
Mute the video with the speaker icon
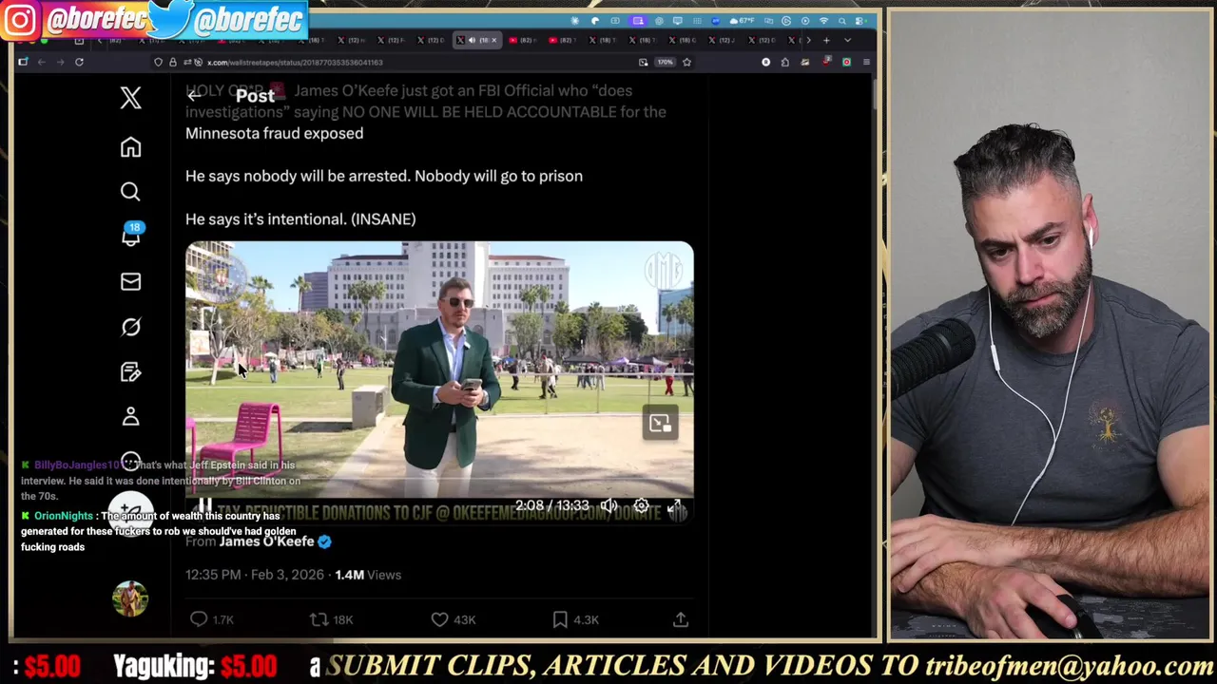click(x=608, y=506)
